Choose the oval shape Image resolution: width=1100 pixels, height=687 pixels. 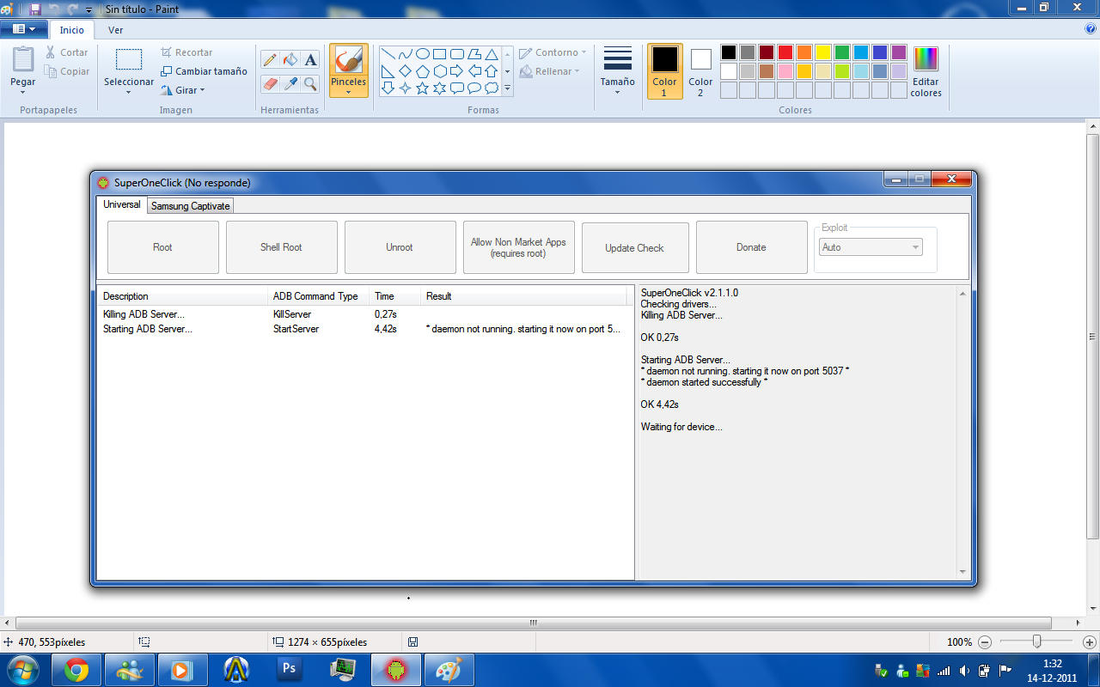pos(422,54)
